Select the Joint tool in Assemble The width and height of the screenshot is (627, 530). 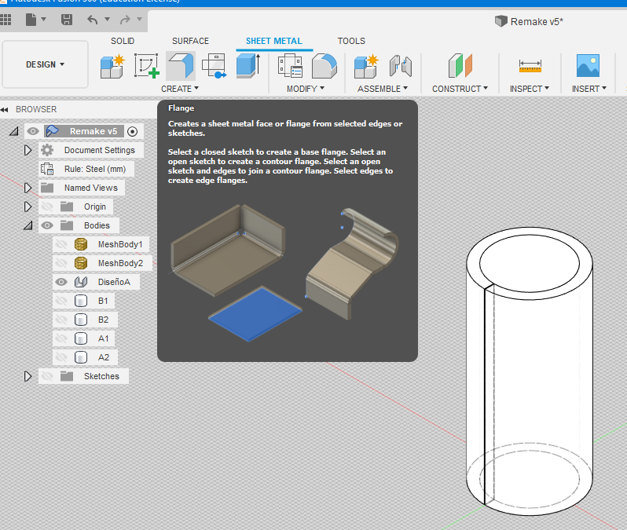(400, 66)
